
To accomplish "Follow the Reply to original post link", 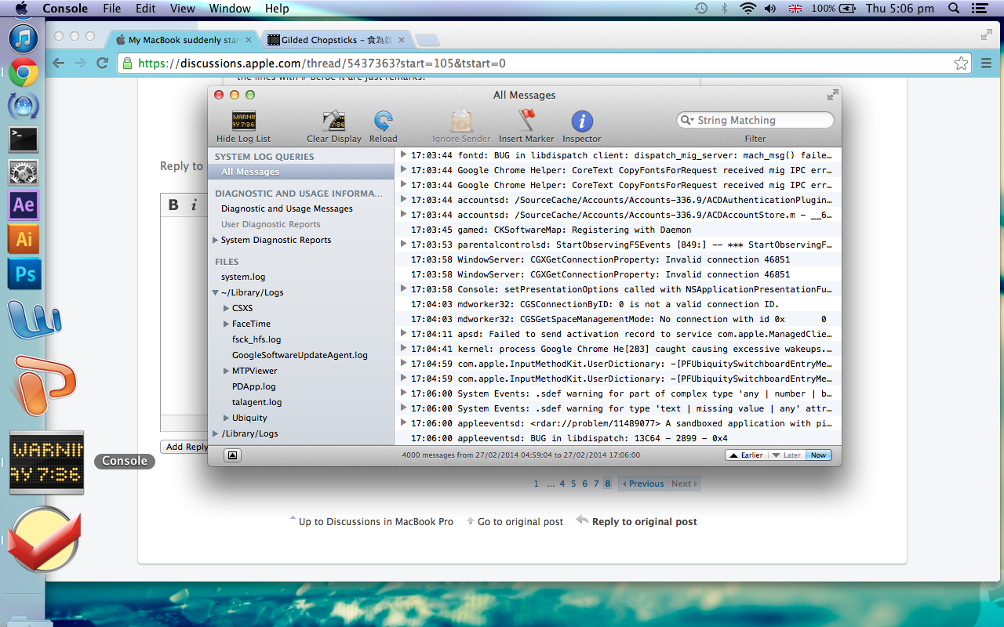I will click(x=644, y=521).
